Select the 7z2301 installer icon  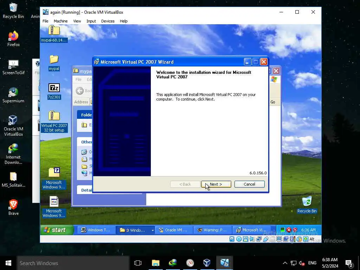54,91
